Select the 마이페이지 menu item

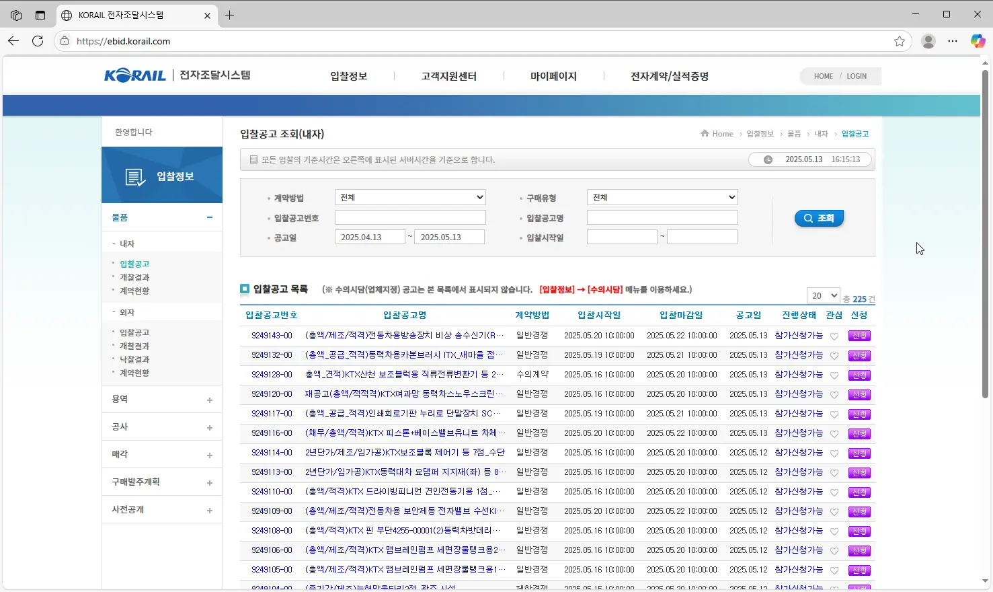pyautogui.click(x=552, y=76)
